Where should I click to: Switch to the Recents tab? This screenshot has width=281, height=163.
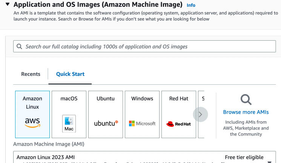(31, 74)
